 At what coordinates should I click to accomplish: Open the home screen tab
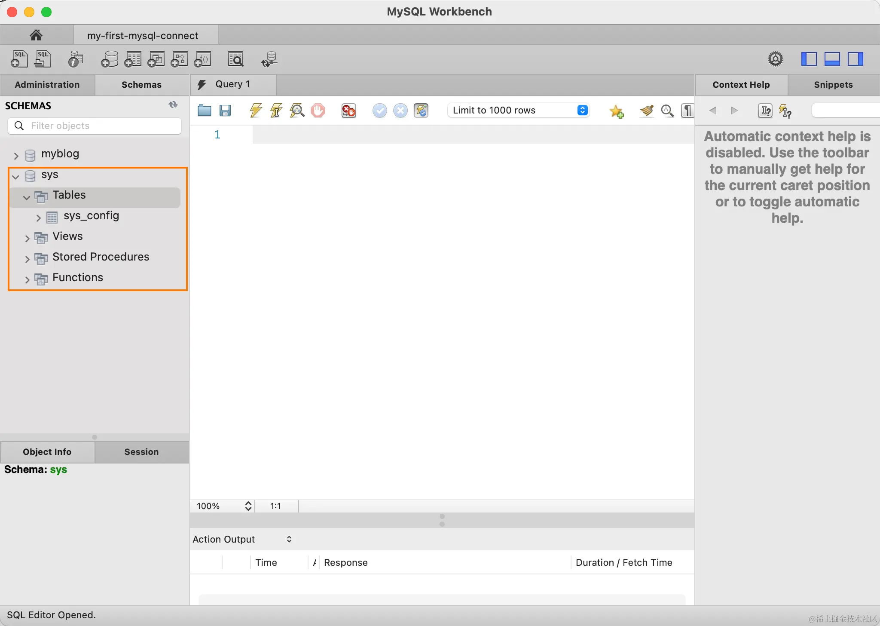tap(36, 35)
